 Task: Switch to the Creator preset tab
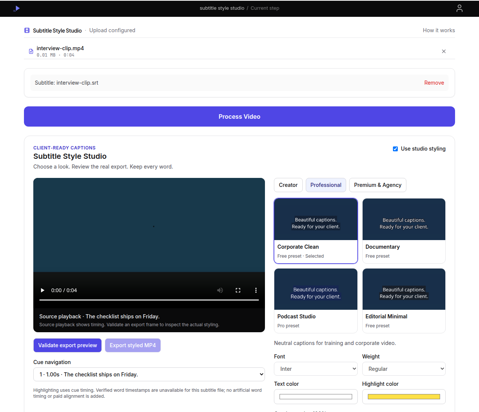click(288, 185)
